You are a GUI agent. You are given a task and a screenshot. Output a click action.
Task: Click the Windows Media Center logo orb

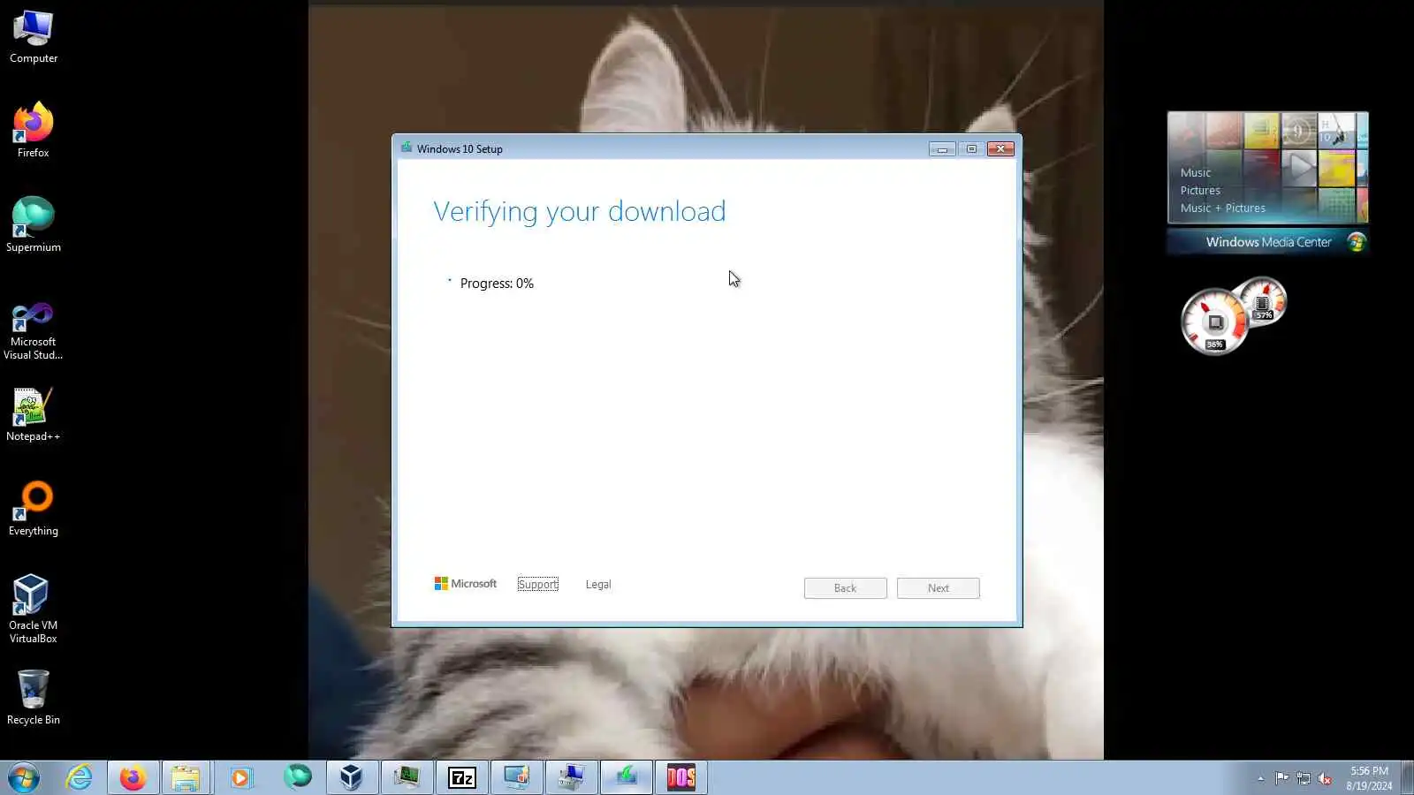[1356, 242]
